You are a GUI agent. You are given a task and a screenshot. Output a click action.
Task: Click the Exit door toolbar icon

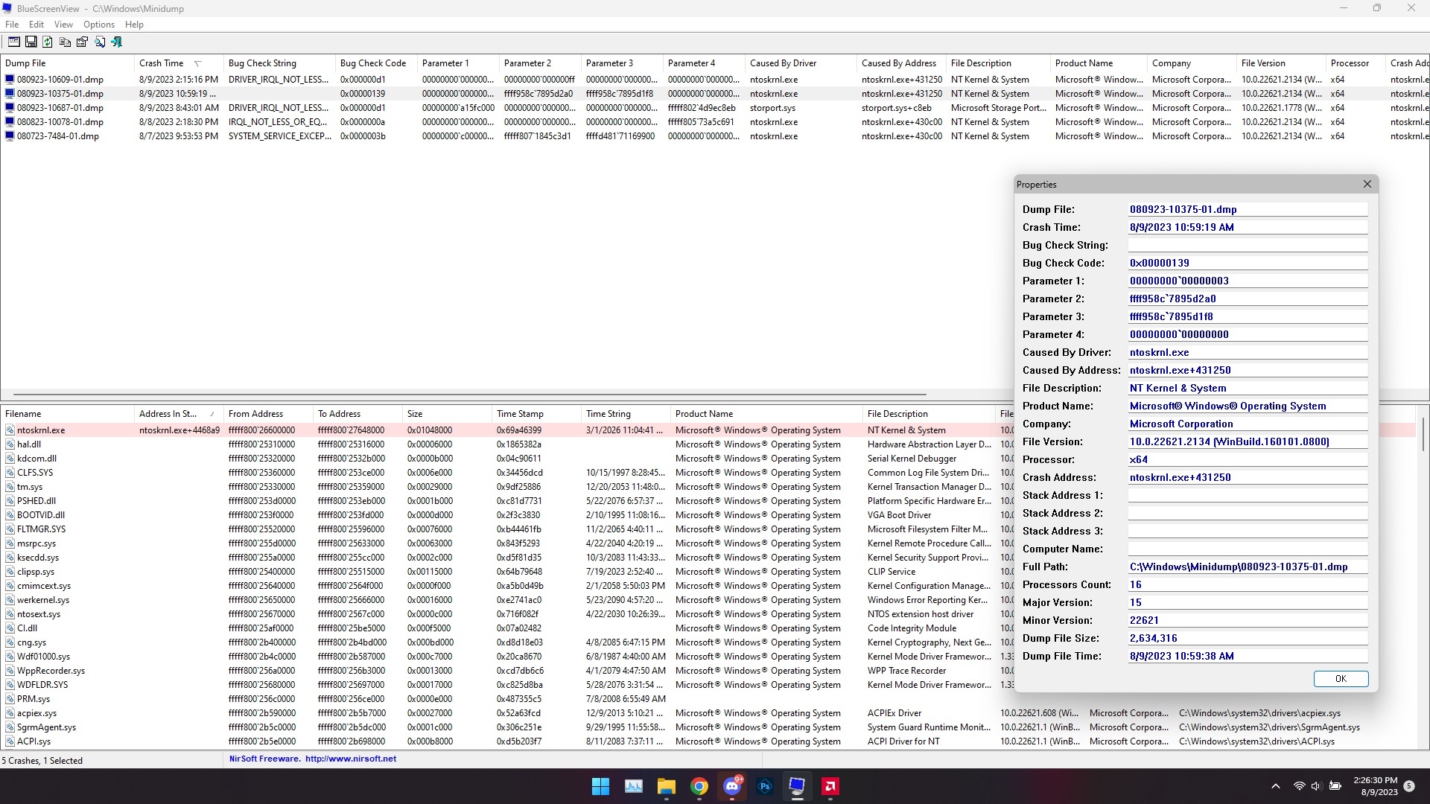point(116,42)
